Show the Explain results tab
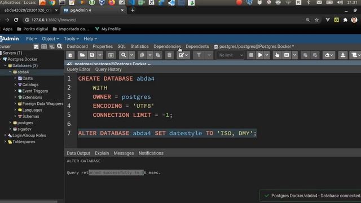Image resolution: width=361 pixels, height=203 pixels. 102,153
